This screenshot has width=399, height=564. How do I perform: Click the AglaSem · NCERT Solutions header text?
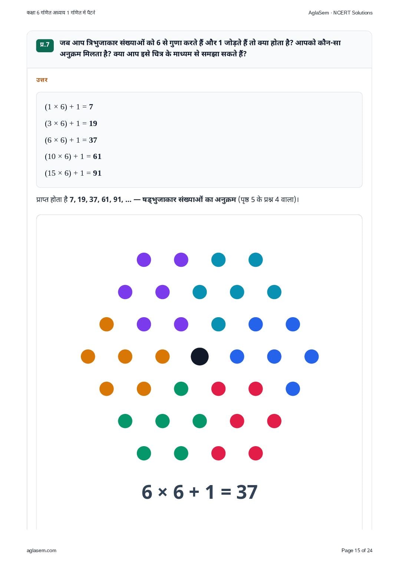coord(340,13)
